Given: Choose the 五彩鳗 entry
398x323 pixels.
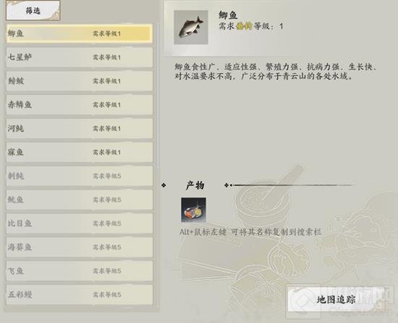Looking at the screenshot, I should [80, 295].
